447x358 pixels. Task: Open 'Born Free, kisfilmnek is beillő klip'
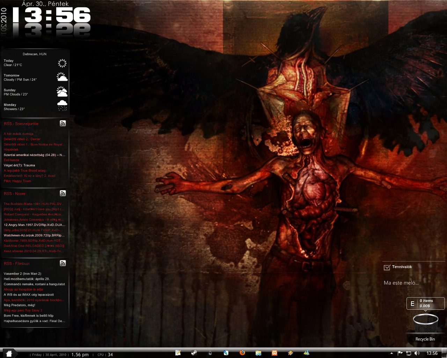pyautogui.click(x=29, y=316)
